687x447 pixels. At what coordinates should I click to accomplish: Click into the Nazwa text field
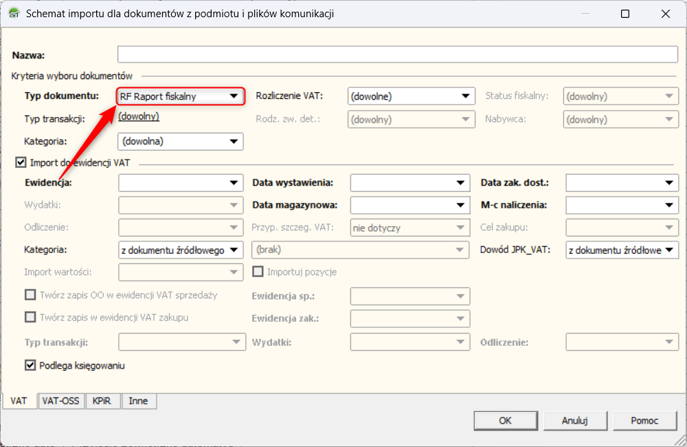pos(397,54)
